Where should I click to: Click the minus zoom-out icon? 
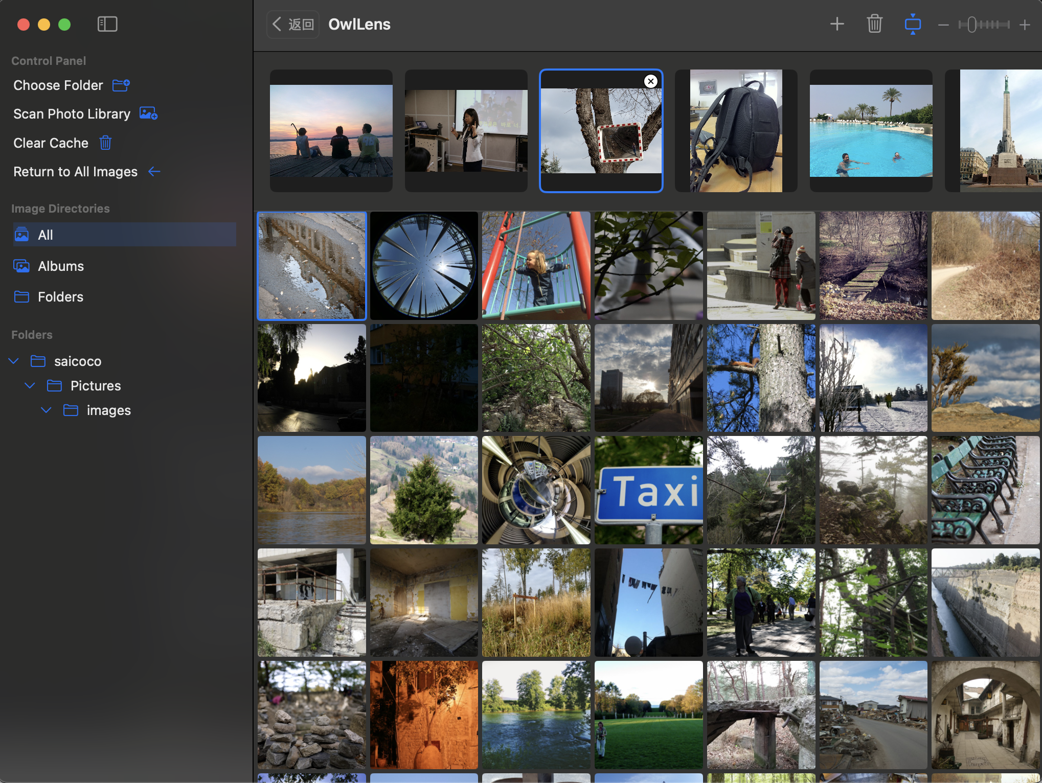point(943,25)
